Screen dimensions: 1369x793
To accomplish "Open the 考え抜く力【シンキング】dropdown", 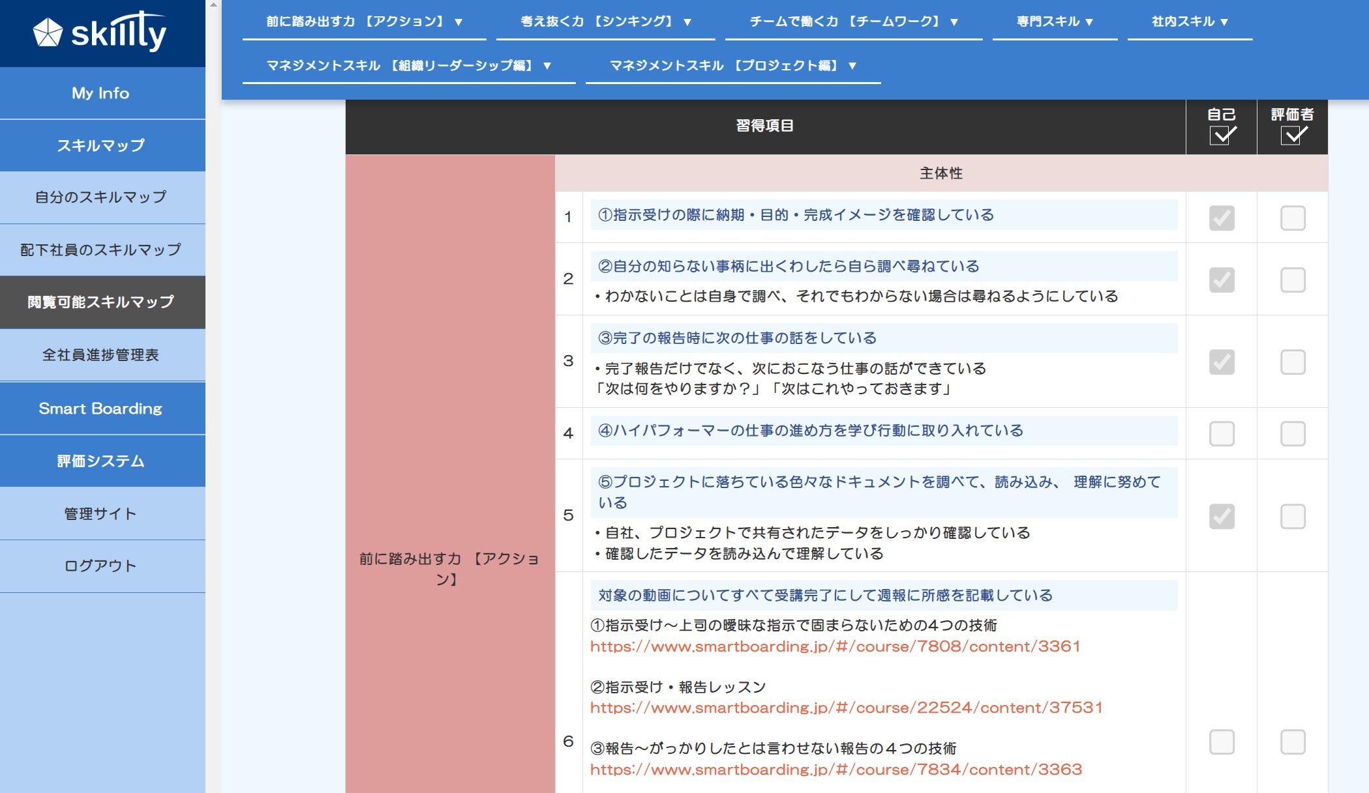I will pyautogui.click(x=605, y=20).
